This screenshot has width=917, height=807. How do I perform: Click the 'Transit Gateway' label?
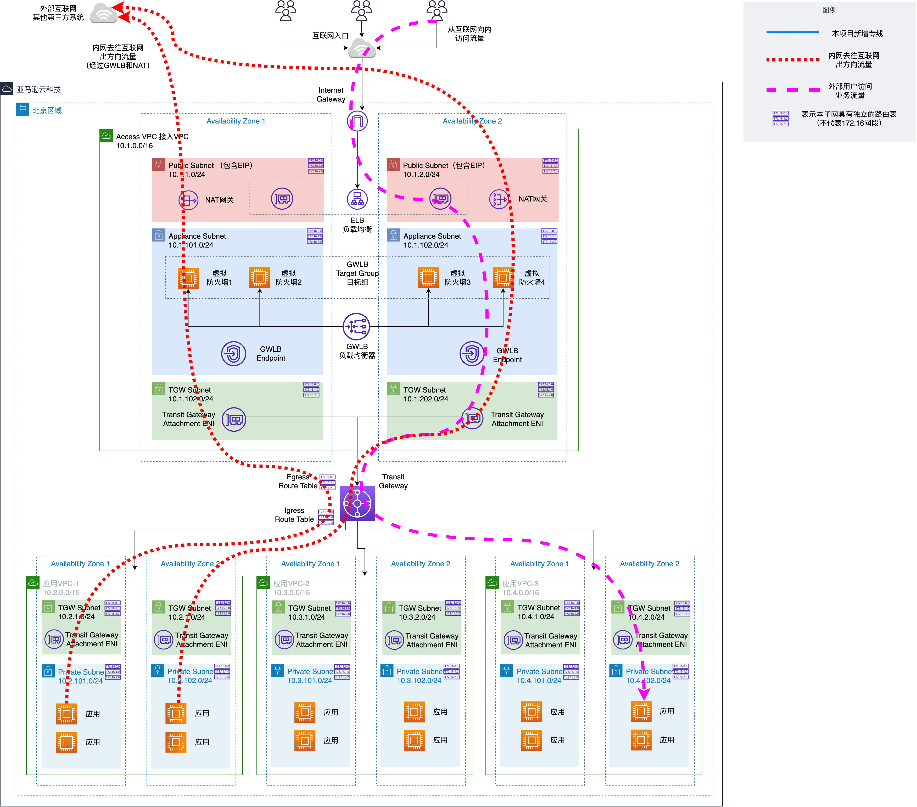(x=393, y=481)
